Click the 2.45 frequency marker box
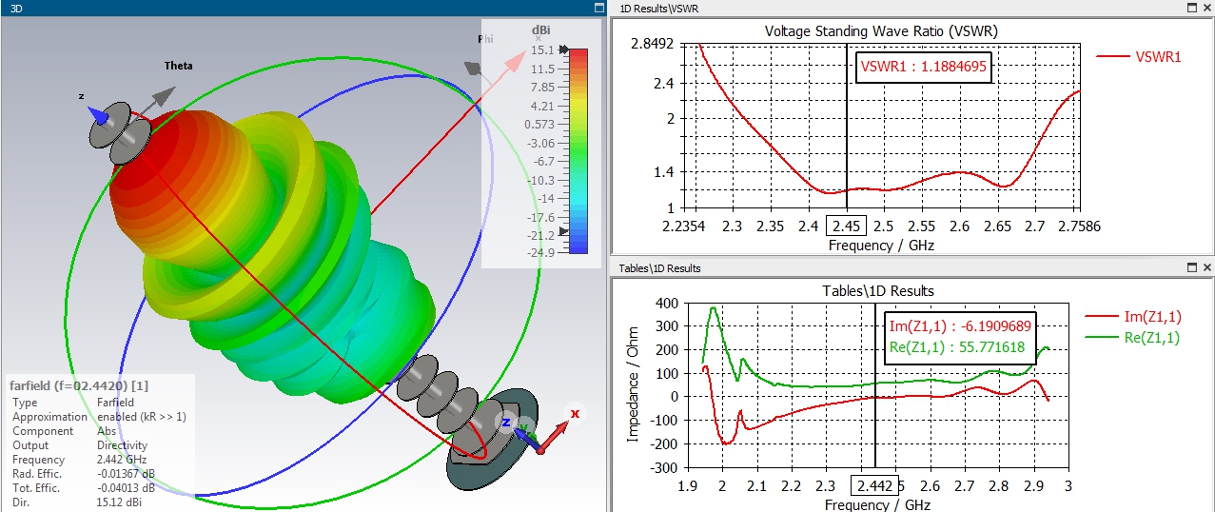 (x=847, y=227)
